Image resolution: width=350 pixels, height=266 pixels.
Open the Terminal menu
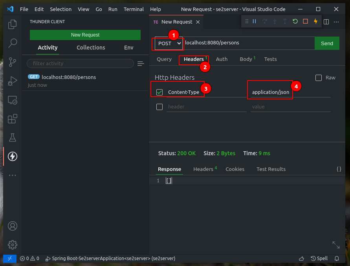click(134, 9)
